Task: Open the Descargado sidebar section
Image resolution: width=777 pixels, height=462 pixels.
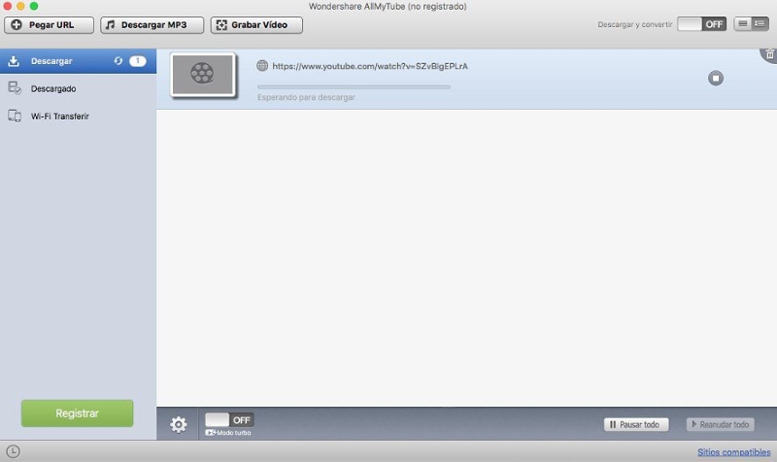Action: (79, 88)
